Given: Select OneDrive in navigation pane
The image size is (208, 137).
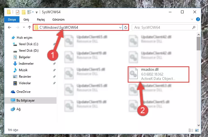Looking at the screenshot, I should click(x=21, y=92).
